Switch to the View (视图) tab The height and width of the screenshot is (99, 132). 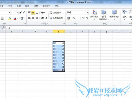pyautogui.click(x=36, y=6)
